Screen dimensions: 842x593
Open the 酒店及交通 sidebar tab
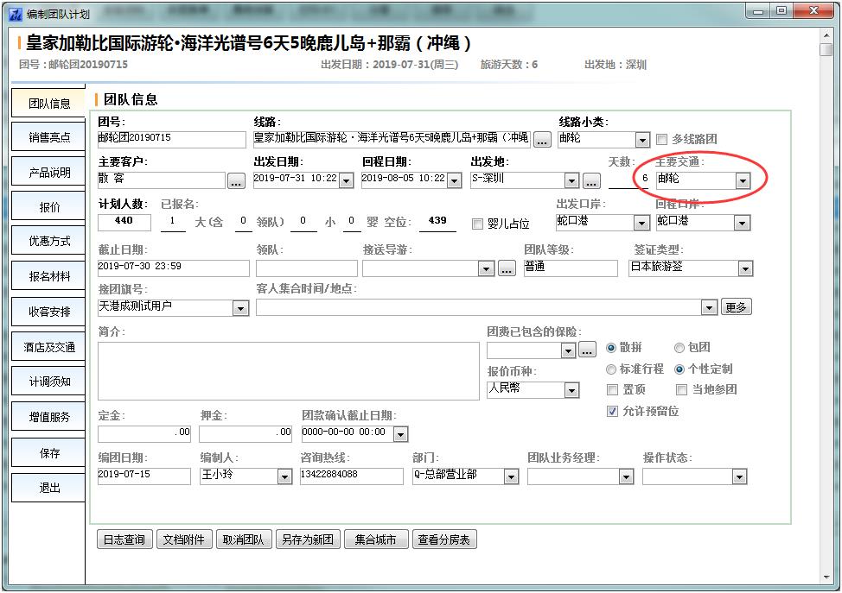tap(49, 348)
